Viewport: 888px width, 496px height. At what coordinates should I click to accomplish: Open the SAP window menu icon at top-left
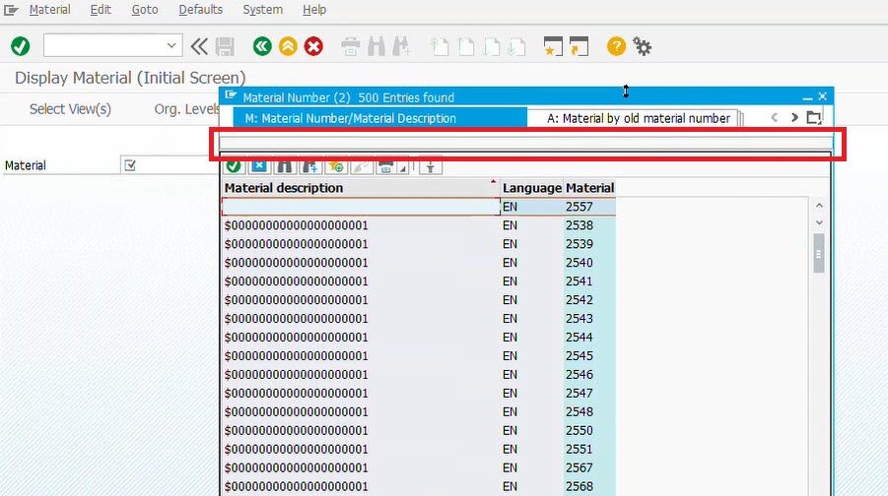[x=11, y=10]
